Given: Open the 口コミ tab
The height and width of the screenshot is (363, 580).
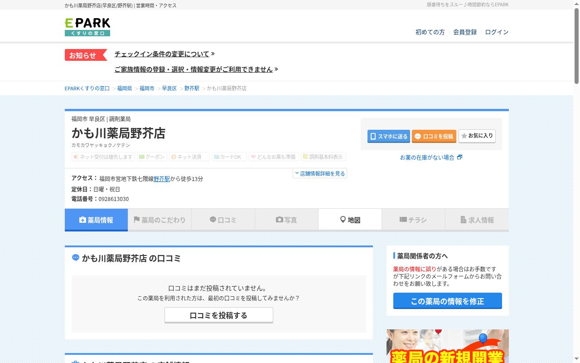Looking at the screenshot, I should [223, 220].
